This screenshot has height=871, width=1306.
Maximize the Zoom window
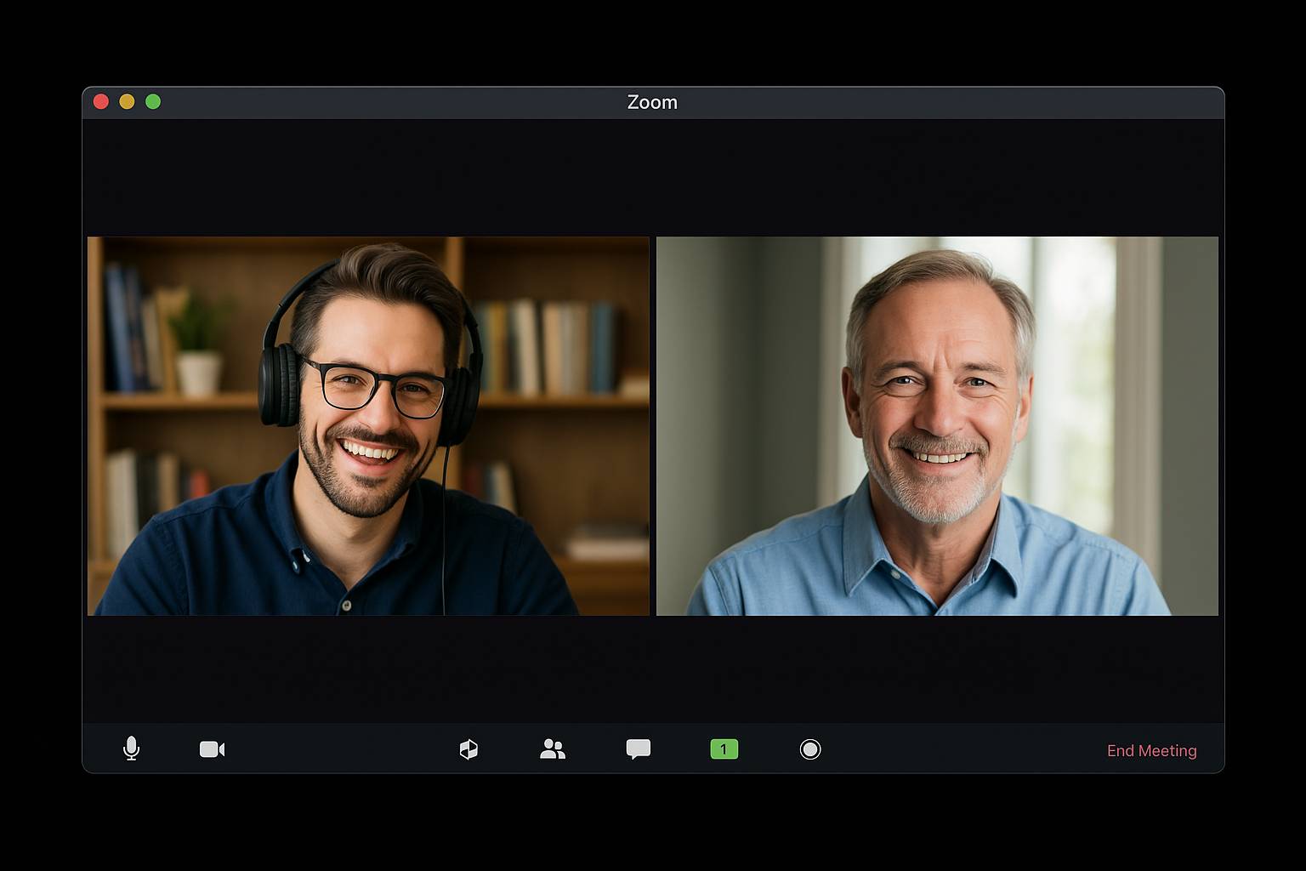click(153, 102)
